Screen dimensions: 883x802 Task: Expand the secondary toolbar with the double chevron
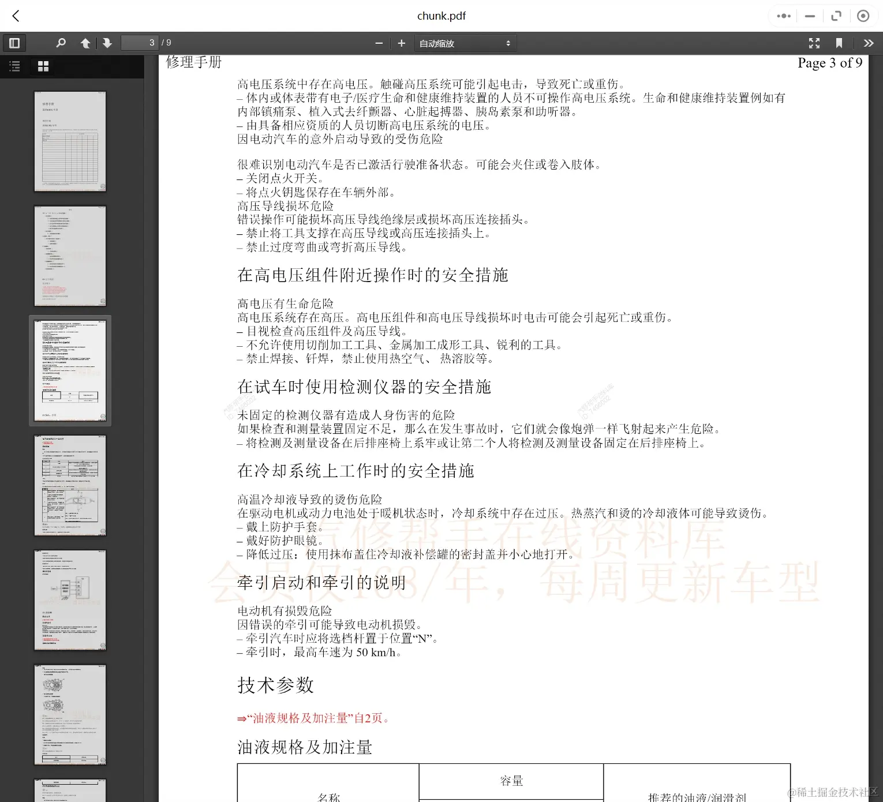coord(869,43)
